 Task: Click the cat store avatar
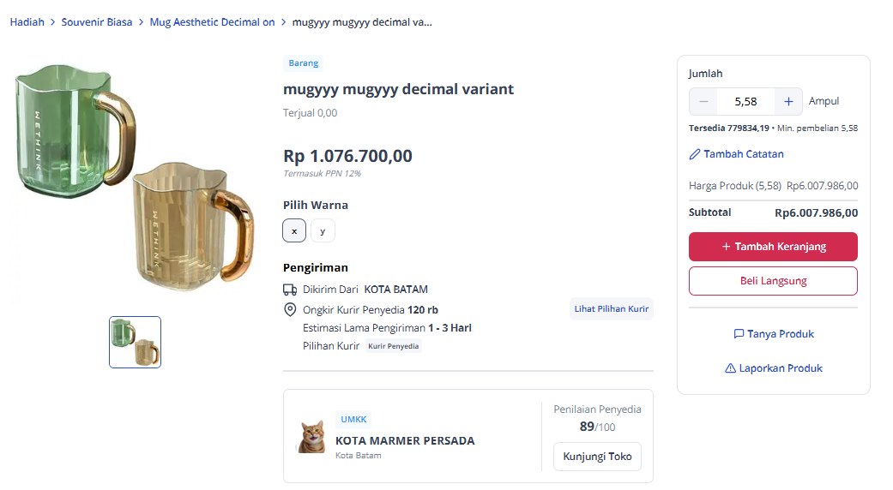pyautogui.click(x=311, y=437)
